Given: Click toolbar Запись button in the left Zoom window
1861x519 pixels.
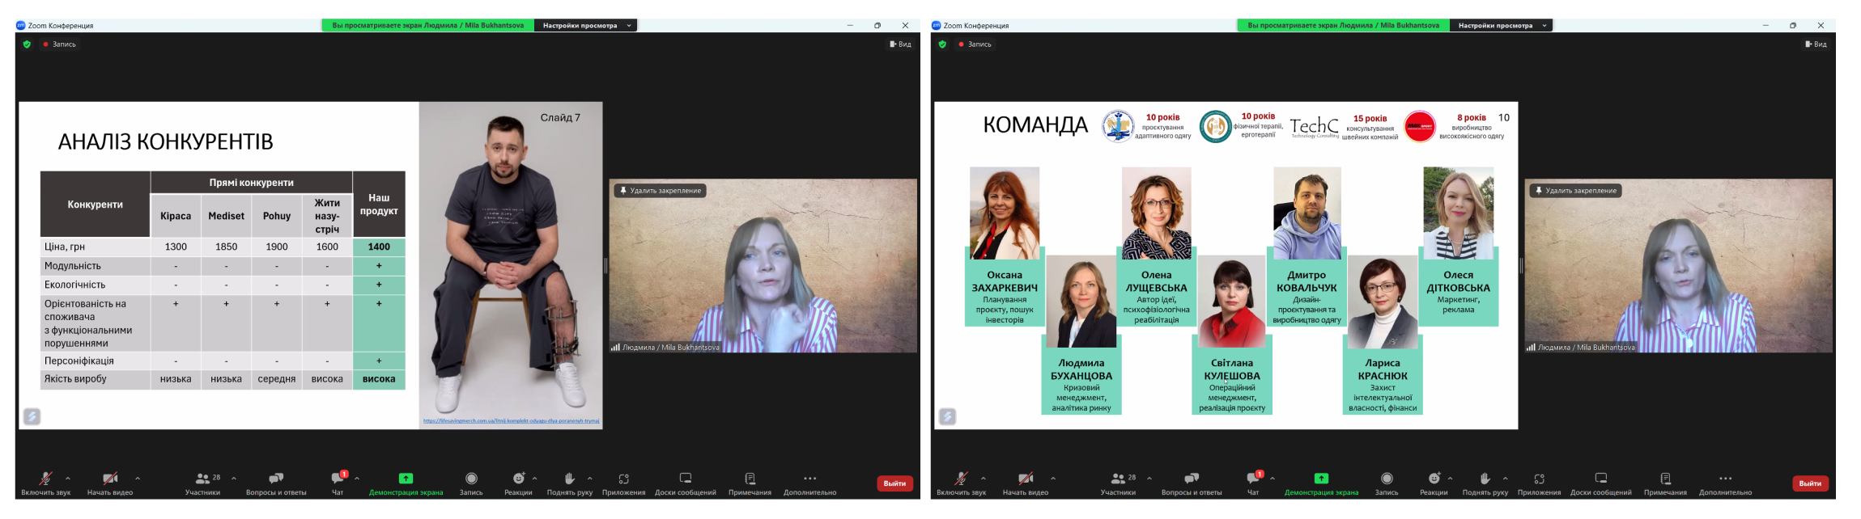Looking at the screenshot, I should 471,482.
